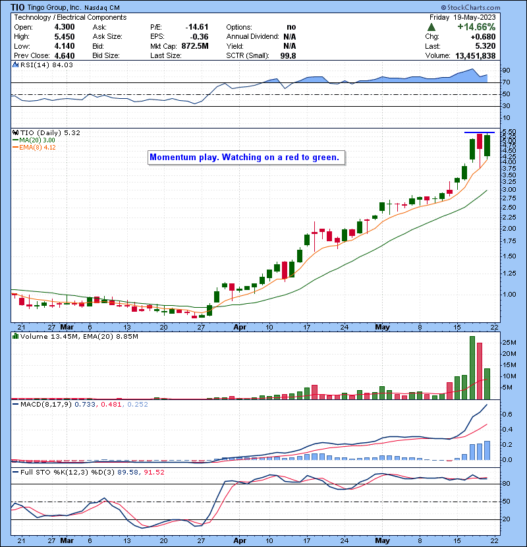Screen dimensions: 527x547
Task: Click the volume bars icon
Action: [15, 336]
